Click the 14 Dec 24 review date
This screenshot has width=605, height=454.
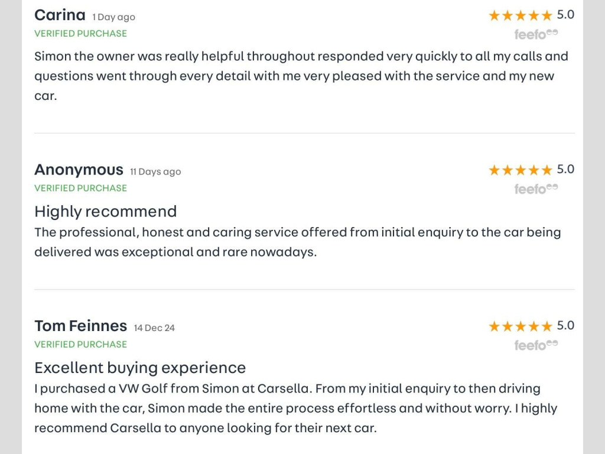tap(154, 328)
